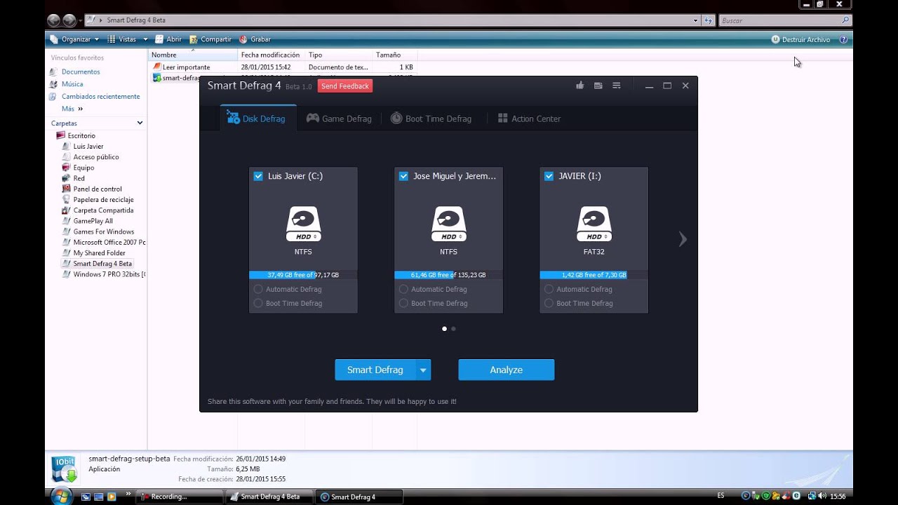Sort by Fecha modificación column header
Image resolution: width=898 pixels, height=505 pixels.
pyautogui.click(x=272, y=55)
